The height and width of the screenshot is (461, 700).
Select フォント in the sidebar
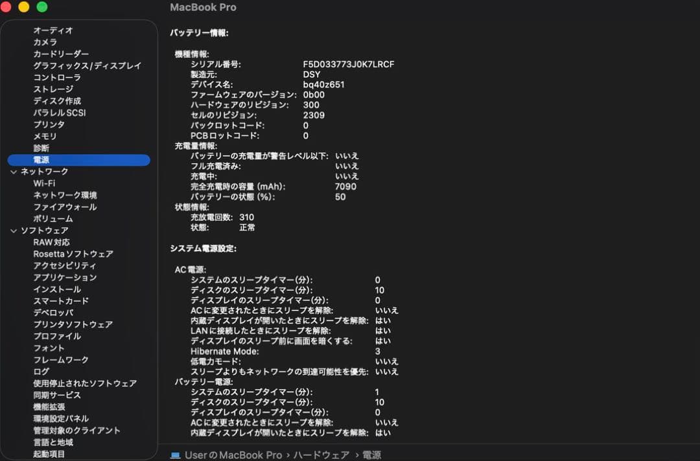tap(49, 348)
